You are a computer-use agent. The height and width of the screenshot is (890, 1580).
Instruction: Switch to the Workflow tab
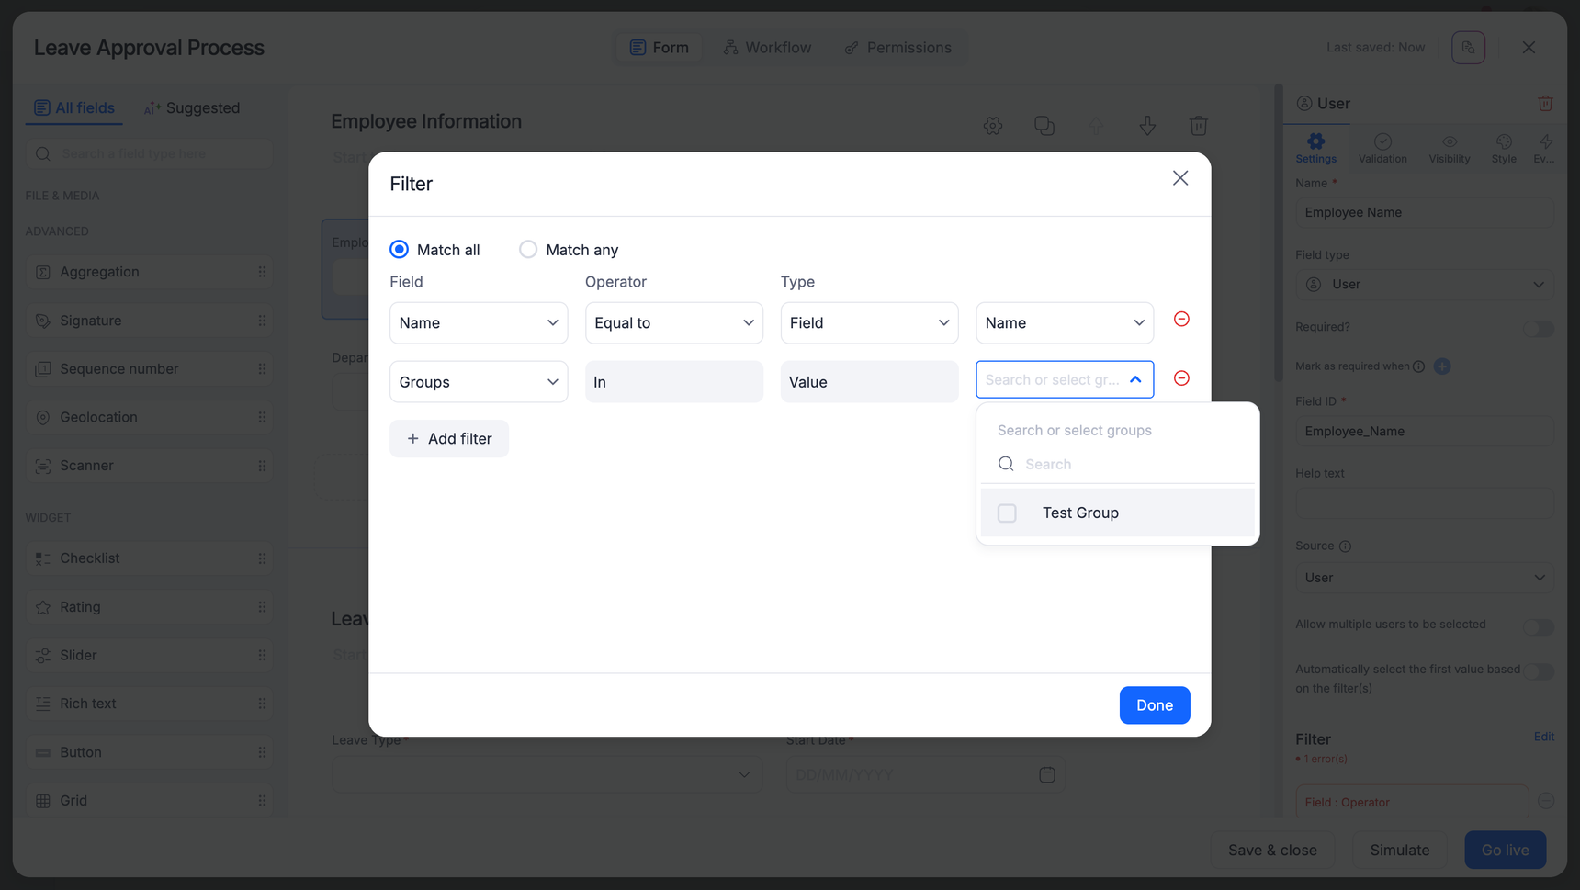click(x=767, y=48)
